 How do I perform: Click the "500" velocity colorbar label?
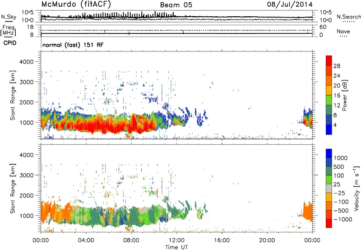pos(340,167)
